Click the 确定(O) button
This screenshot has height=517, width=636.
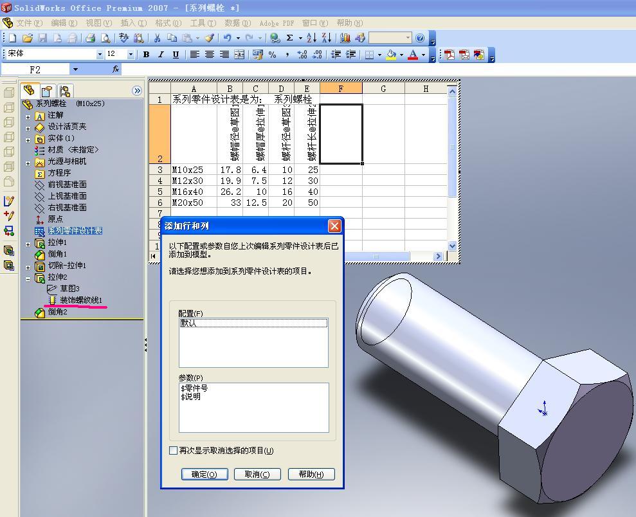click(204, 474)
